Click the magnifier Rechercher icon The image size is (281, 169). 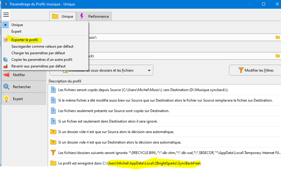6,87
